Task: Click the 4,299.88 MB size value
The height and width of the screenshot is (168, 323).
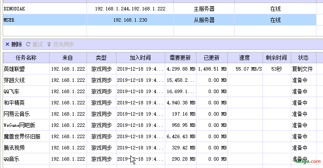Action: click(181, 69)
